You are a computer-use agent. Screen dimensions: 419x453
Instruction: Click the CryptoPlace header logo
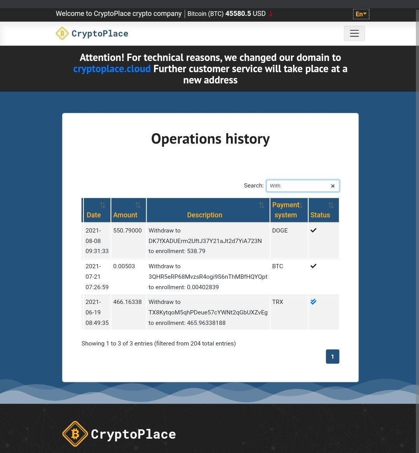click(62, 33)
